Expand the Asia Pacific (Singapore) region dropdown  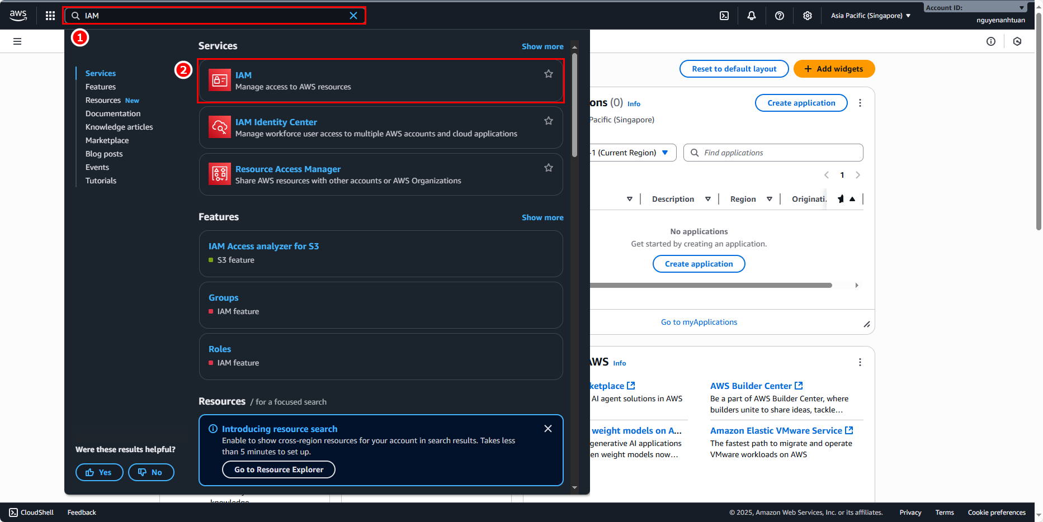[870, 16]
